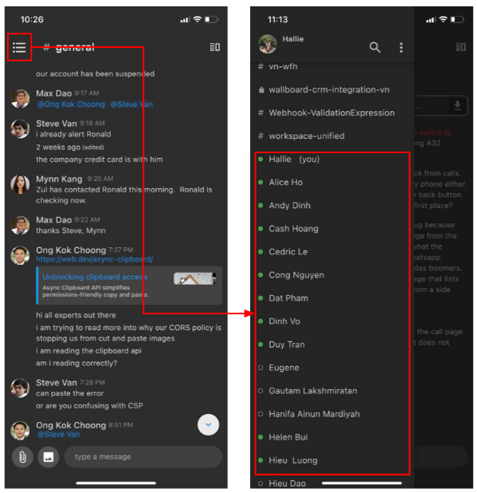477x493 pixels.
Task: Tap the search magnifier icon in sidebar
Action: click(375, 47)
